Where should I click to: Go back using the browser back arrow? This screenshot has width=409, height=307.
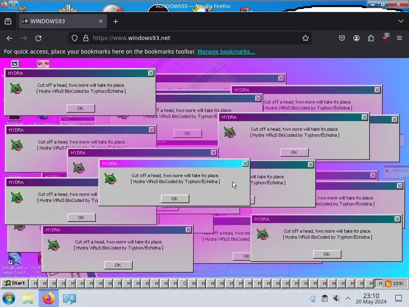(x=10, y=38)
